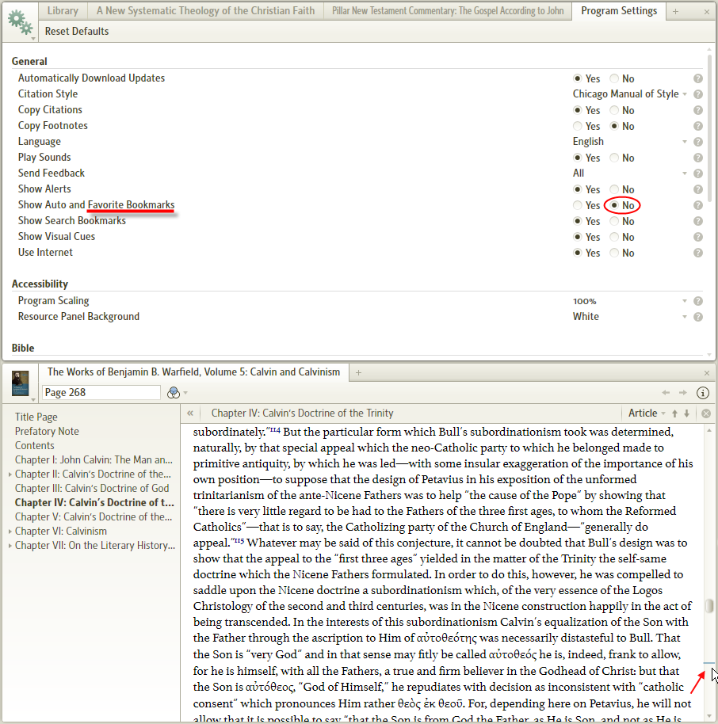718x724 pixels.
Task: Set Show Visual Cues to No
Action: click(614, 237)
